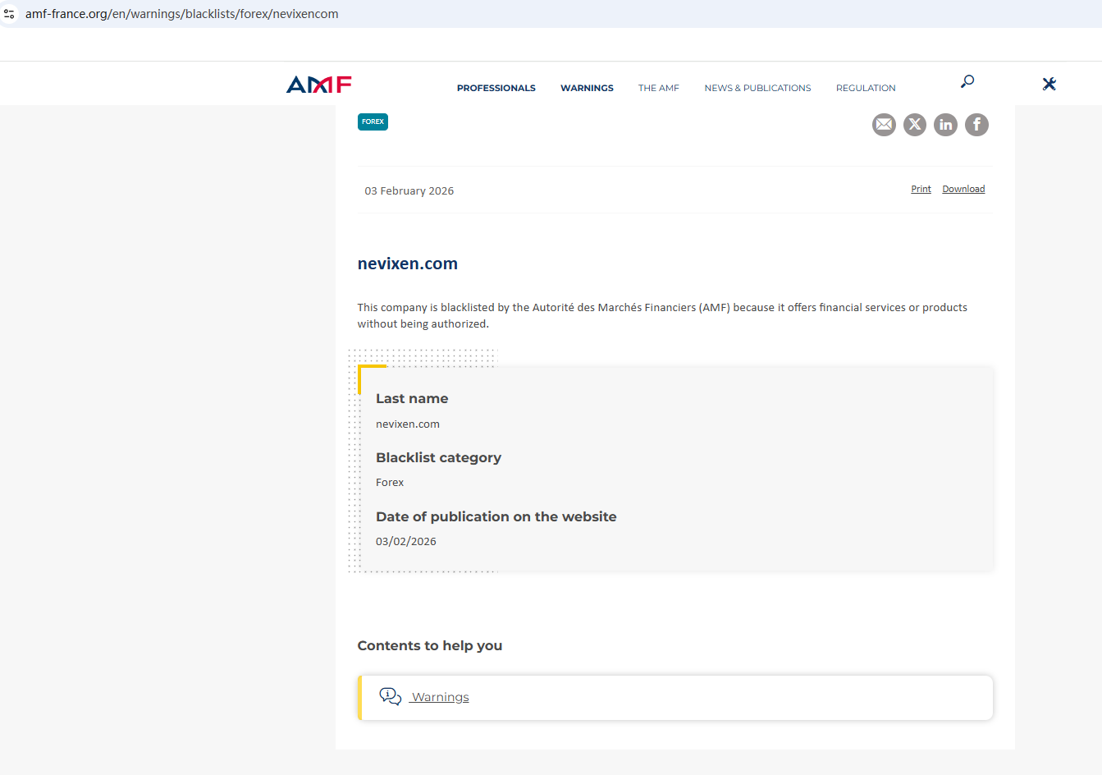
Task: Open The AMF menu
Action: coord(659,88)
